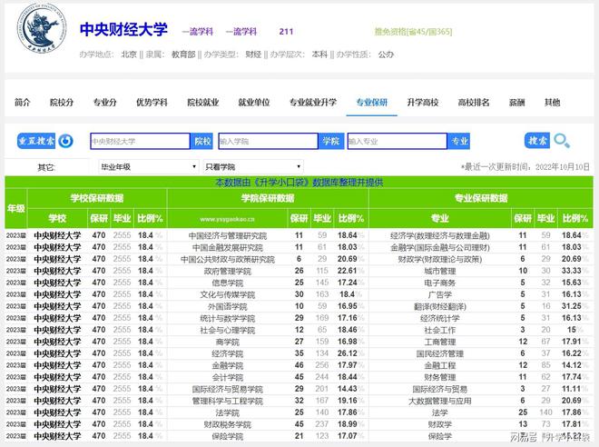
Task: Click the 211 tag
Action: click(286, 32)
